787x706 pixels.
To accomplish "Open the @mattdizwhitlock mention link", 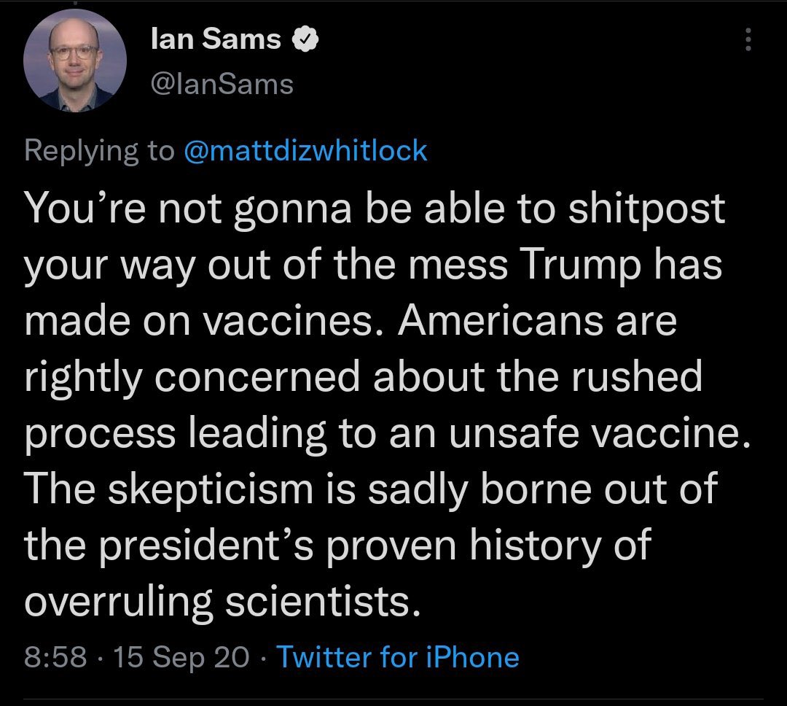I will point(305,151).
